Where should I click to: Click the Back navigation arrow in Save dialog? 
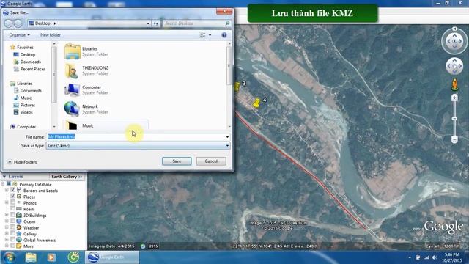coord(8,23)
